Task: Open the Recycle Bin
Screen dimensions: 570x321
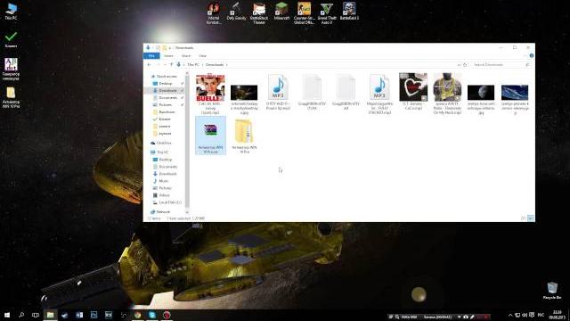Action: point(552,291)
